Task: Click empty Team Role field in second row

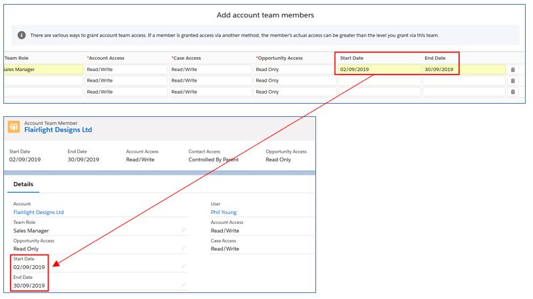Action: (43, 81)
